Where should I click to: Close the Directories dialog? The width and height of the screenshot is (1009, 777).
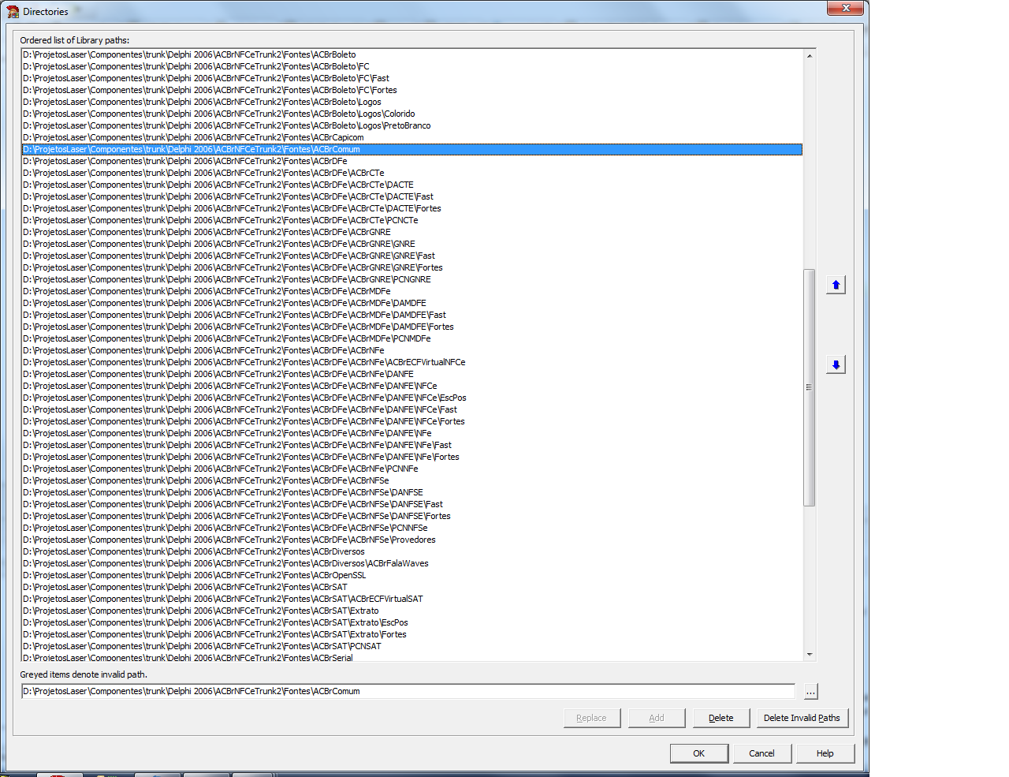[x=846, y=8]
